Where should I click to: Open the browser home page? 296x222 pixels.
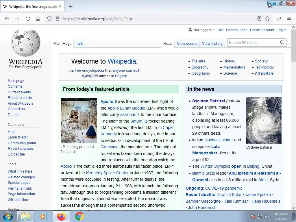tap(38, 19)
